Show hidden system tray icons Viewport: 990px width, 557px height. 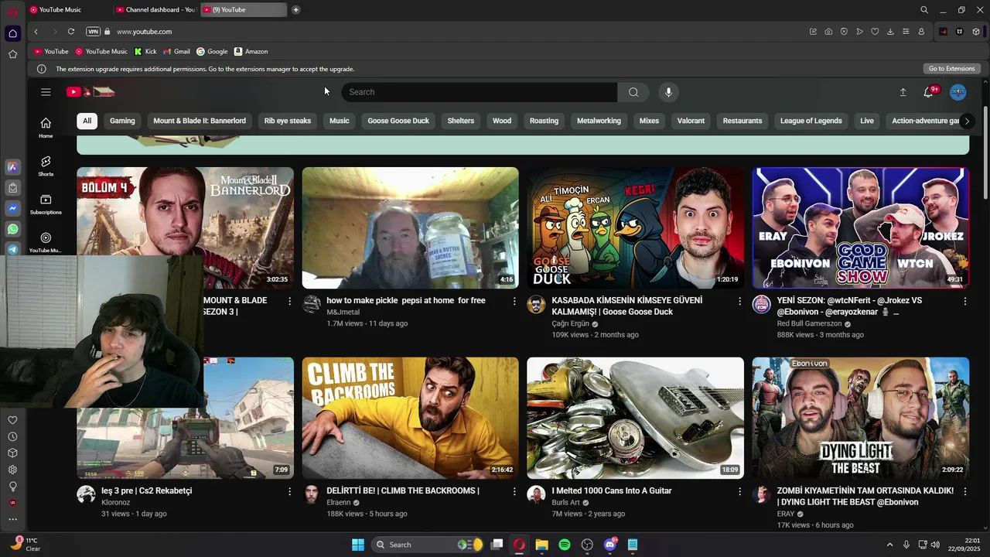(889, 545)
